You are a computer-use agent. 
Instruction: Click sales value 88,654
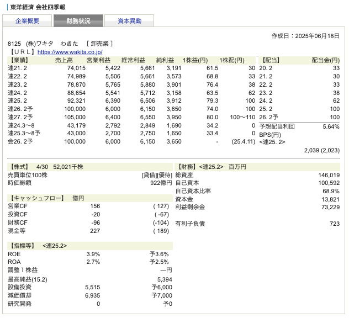76,93
